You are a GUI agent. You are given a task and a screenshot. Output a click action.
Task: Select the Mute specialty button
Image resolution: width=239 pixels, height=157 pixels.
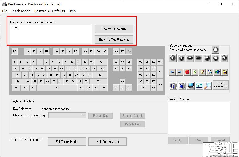coord(224,58)
